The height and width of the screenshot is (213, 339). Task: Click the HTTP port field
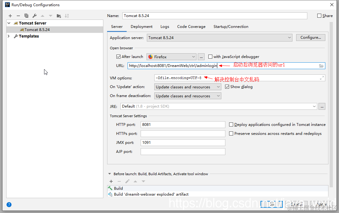[x=183, y=124]
